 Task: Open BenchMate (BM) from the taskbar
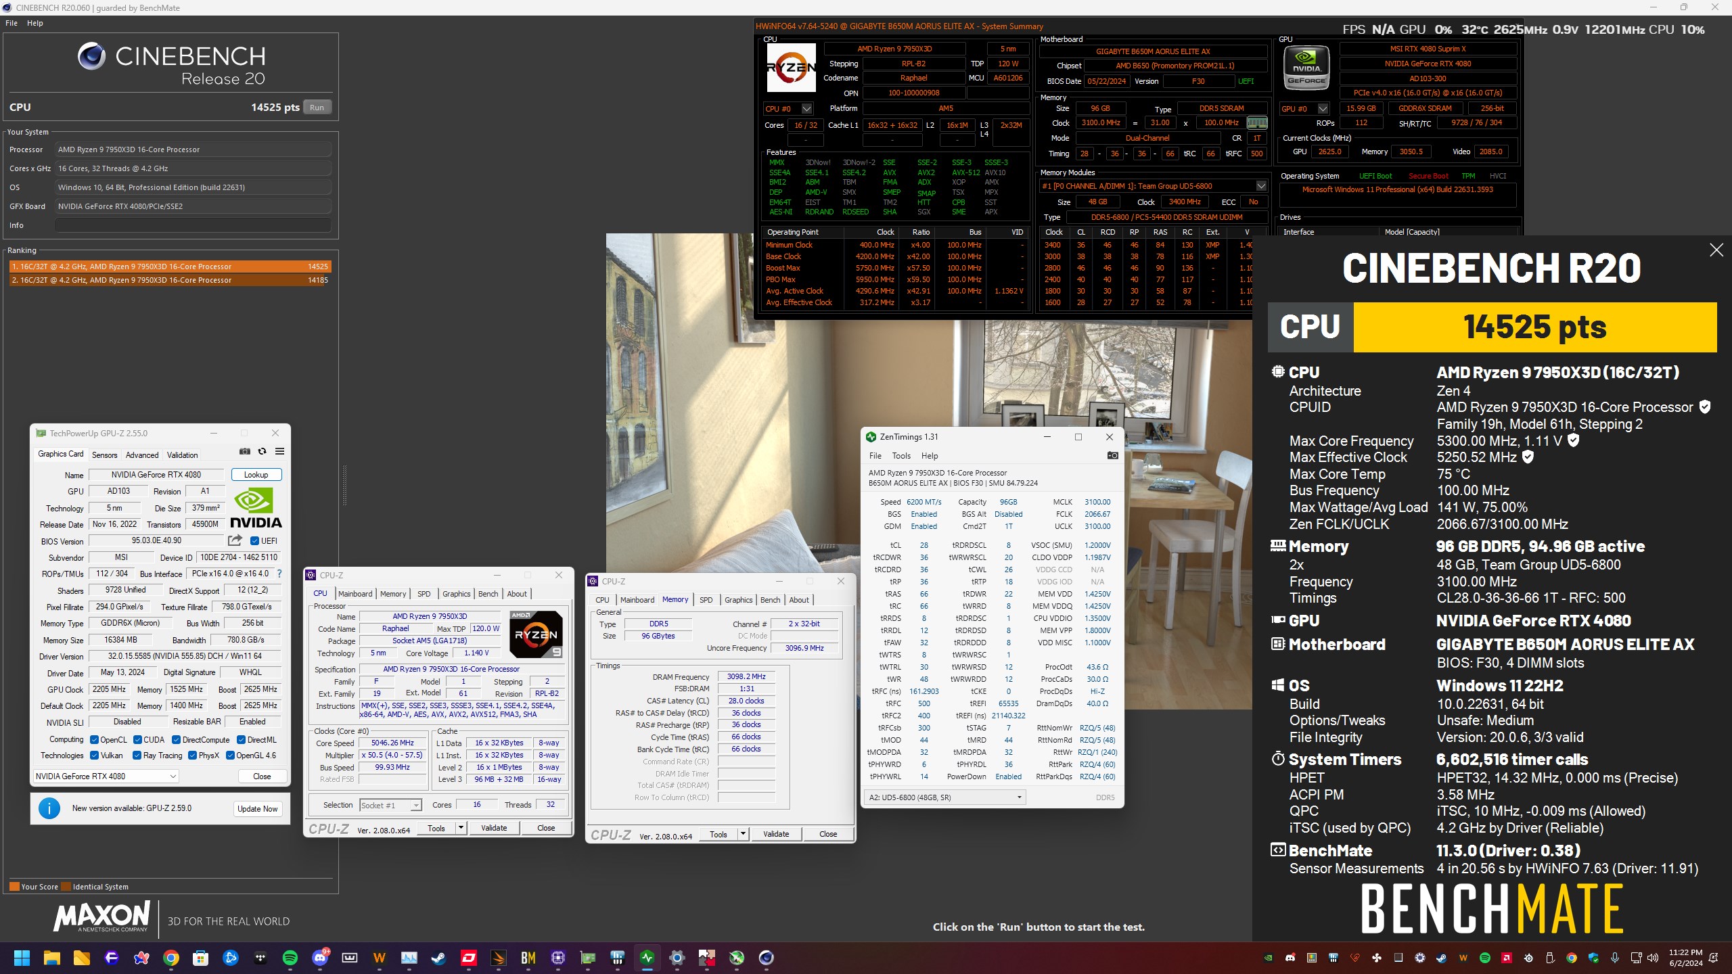point(528,958)
